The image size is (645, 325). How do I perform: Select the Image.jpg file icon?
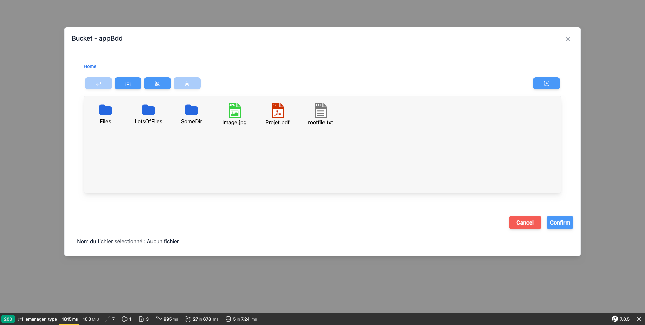234,110
